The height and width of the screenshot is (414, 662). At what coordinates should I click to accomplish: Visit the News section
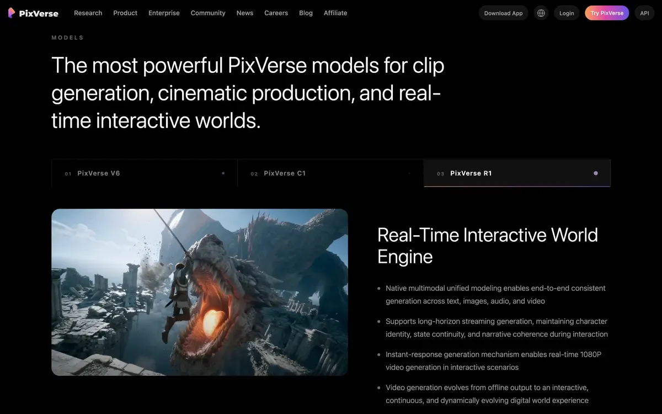tap(245, 13)
